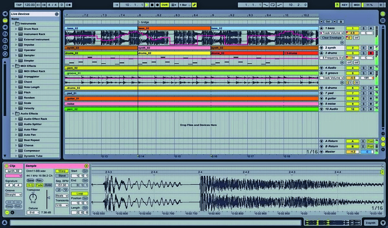The width and height of the screenshot is (388, 228).
Task: Toggle the Draw Mode pencil
Action: pos(194,5)
